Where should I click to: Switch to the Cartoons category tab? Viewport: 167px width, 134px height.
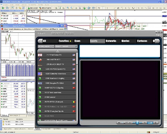click(x=144, y=41)
